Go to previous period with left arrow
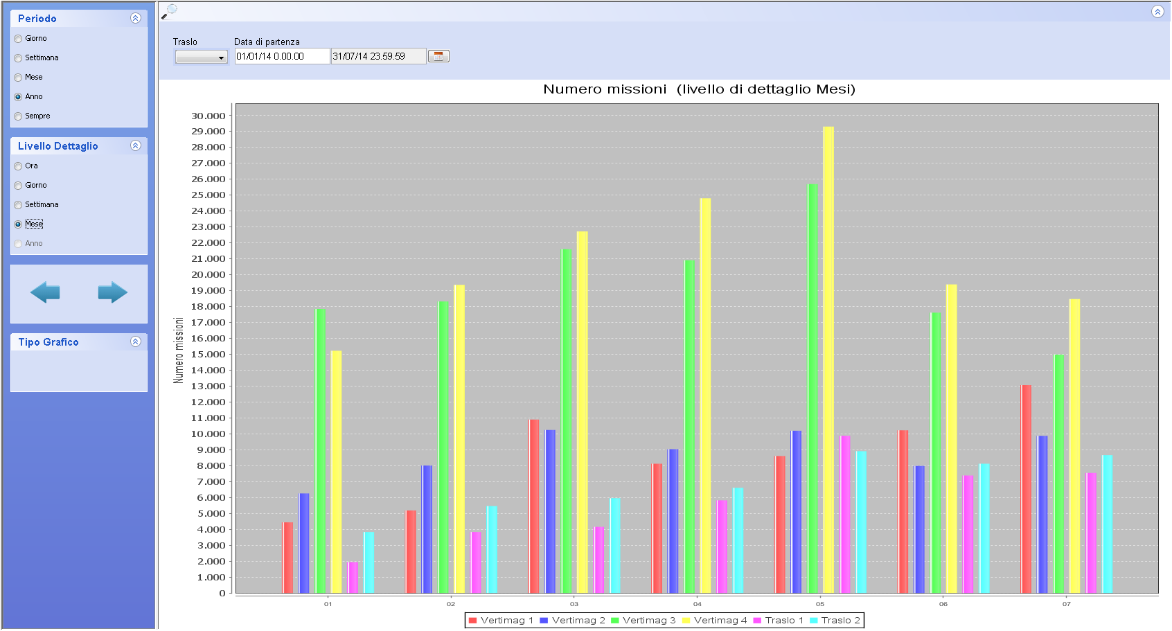Image resolution: width=1172 pixels, height=631 pixels. (45, 292)
